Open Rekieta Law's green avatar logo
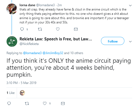This screenshot has height=109, width=140. pos(12,41)
